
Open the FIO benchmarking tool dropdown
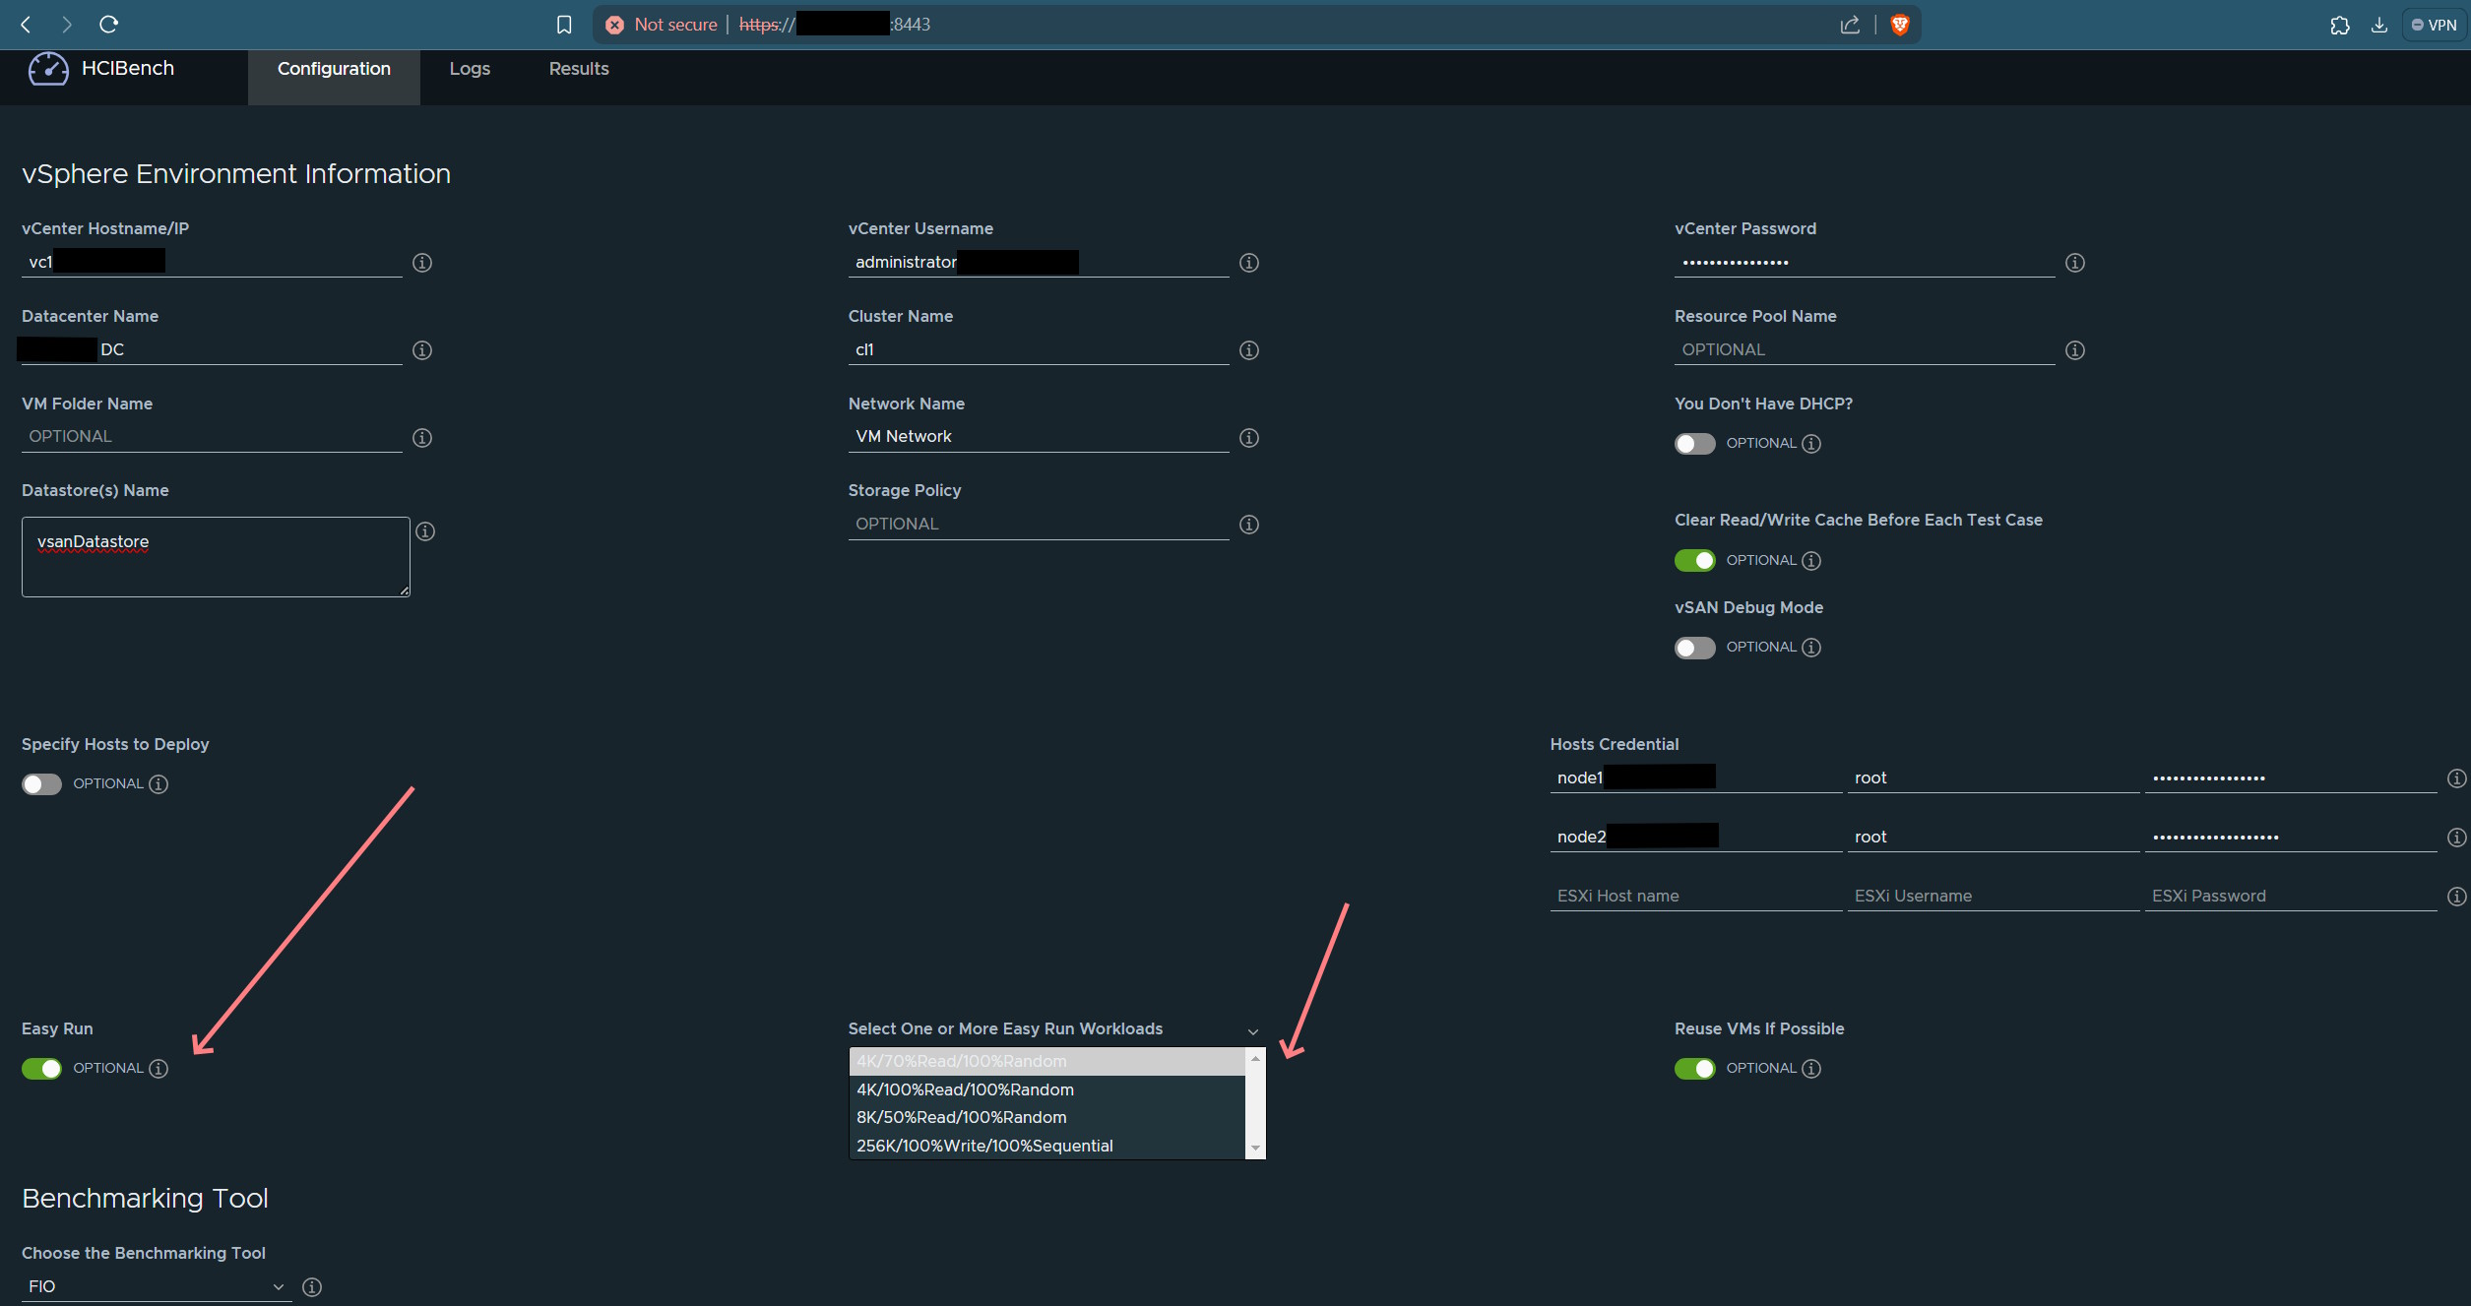click(x=156, y=1286)
